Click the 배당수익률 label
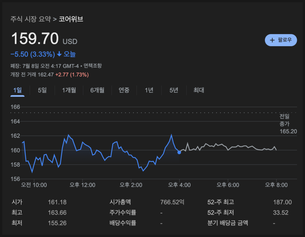 pyautogui.click(x=123, y=223)
